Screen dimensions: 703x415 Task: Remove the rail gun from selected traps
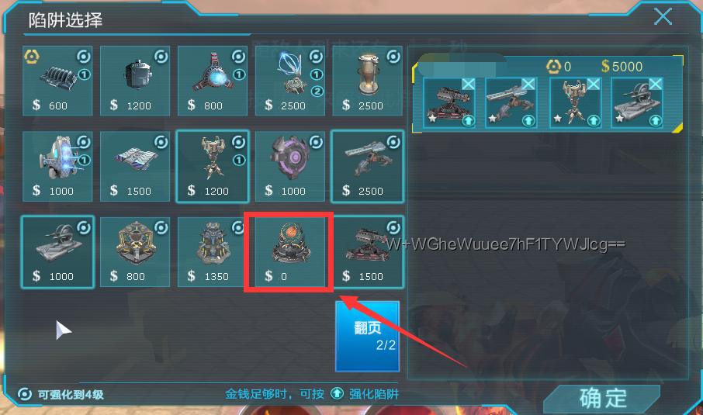pyautogui.click(x=528, y=85)
